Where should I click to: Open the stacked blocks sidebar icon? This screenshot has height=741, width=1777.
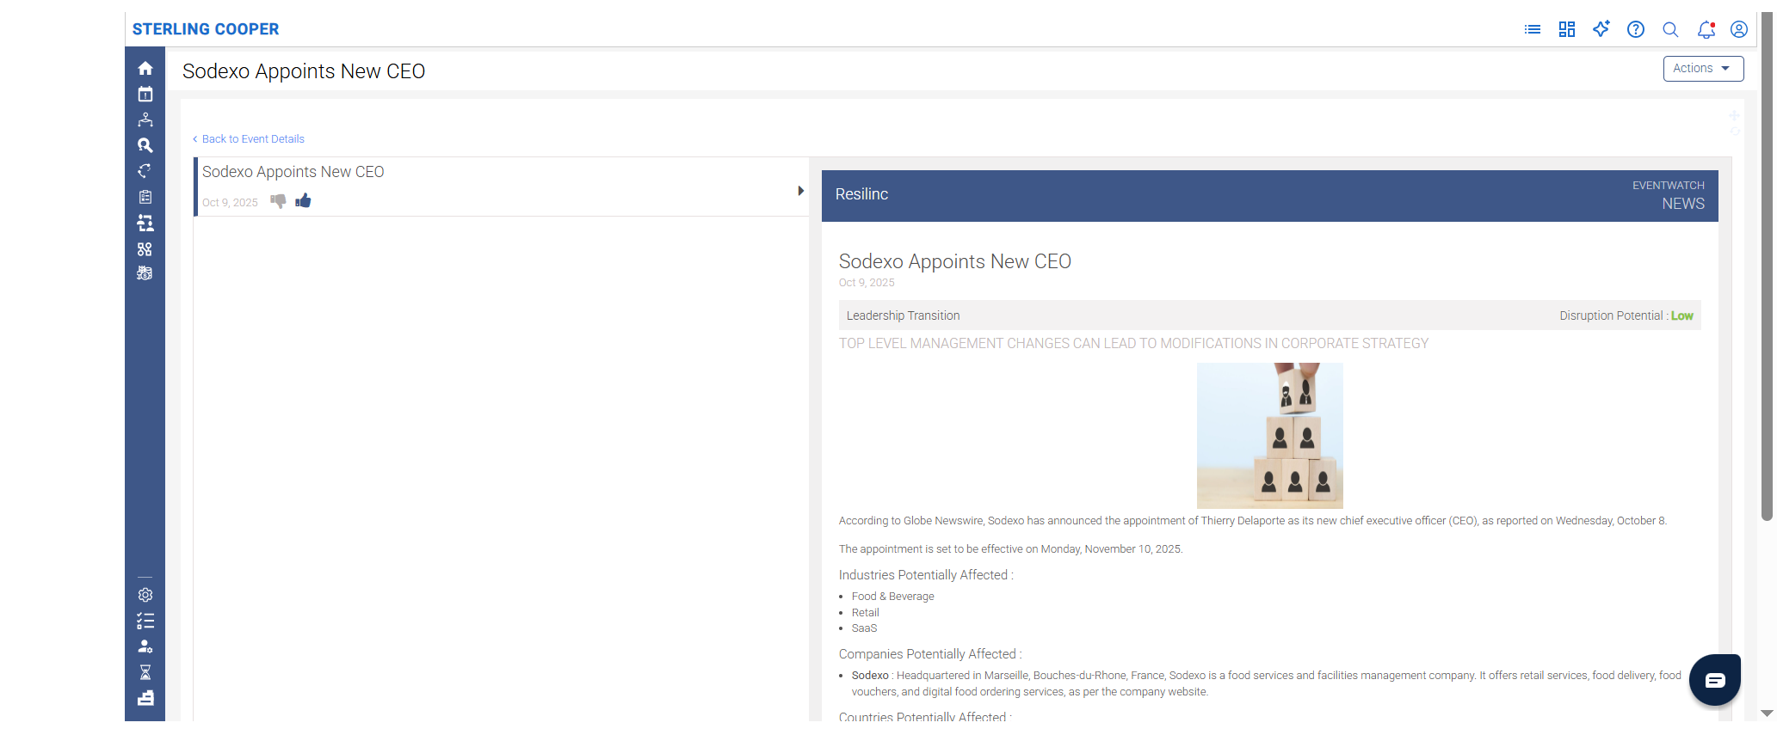[x=145, y=698]
